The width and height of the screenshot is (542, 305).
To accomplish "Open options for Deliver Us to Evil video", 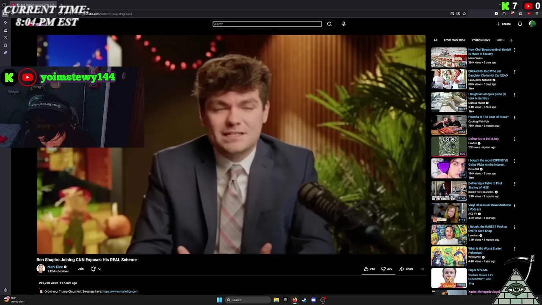I will tap(514, 139).
